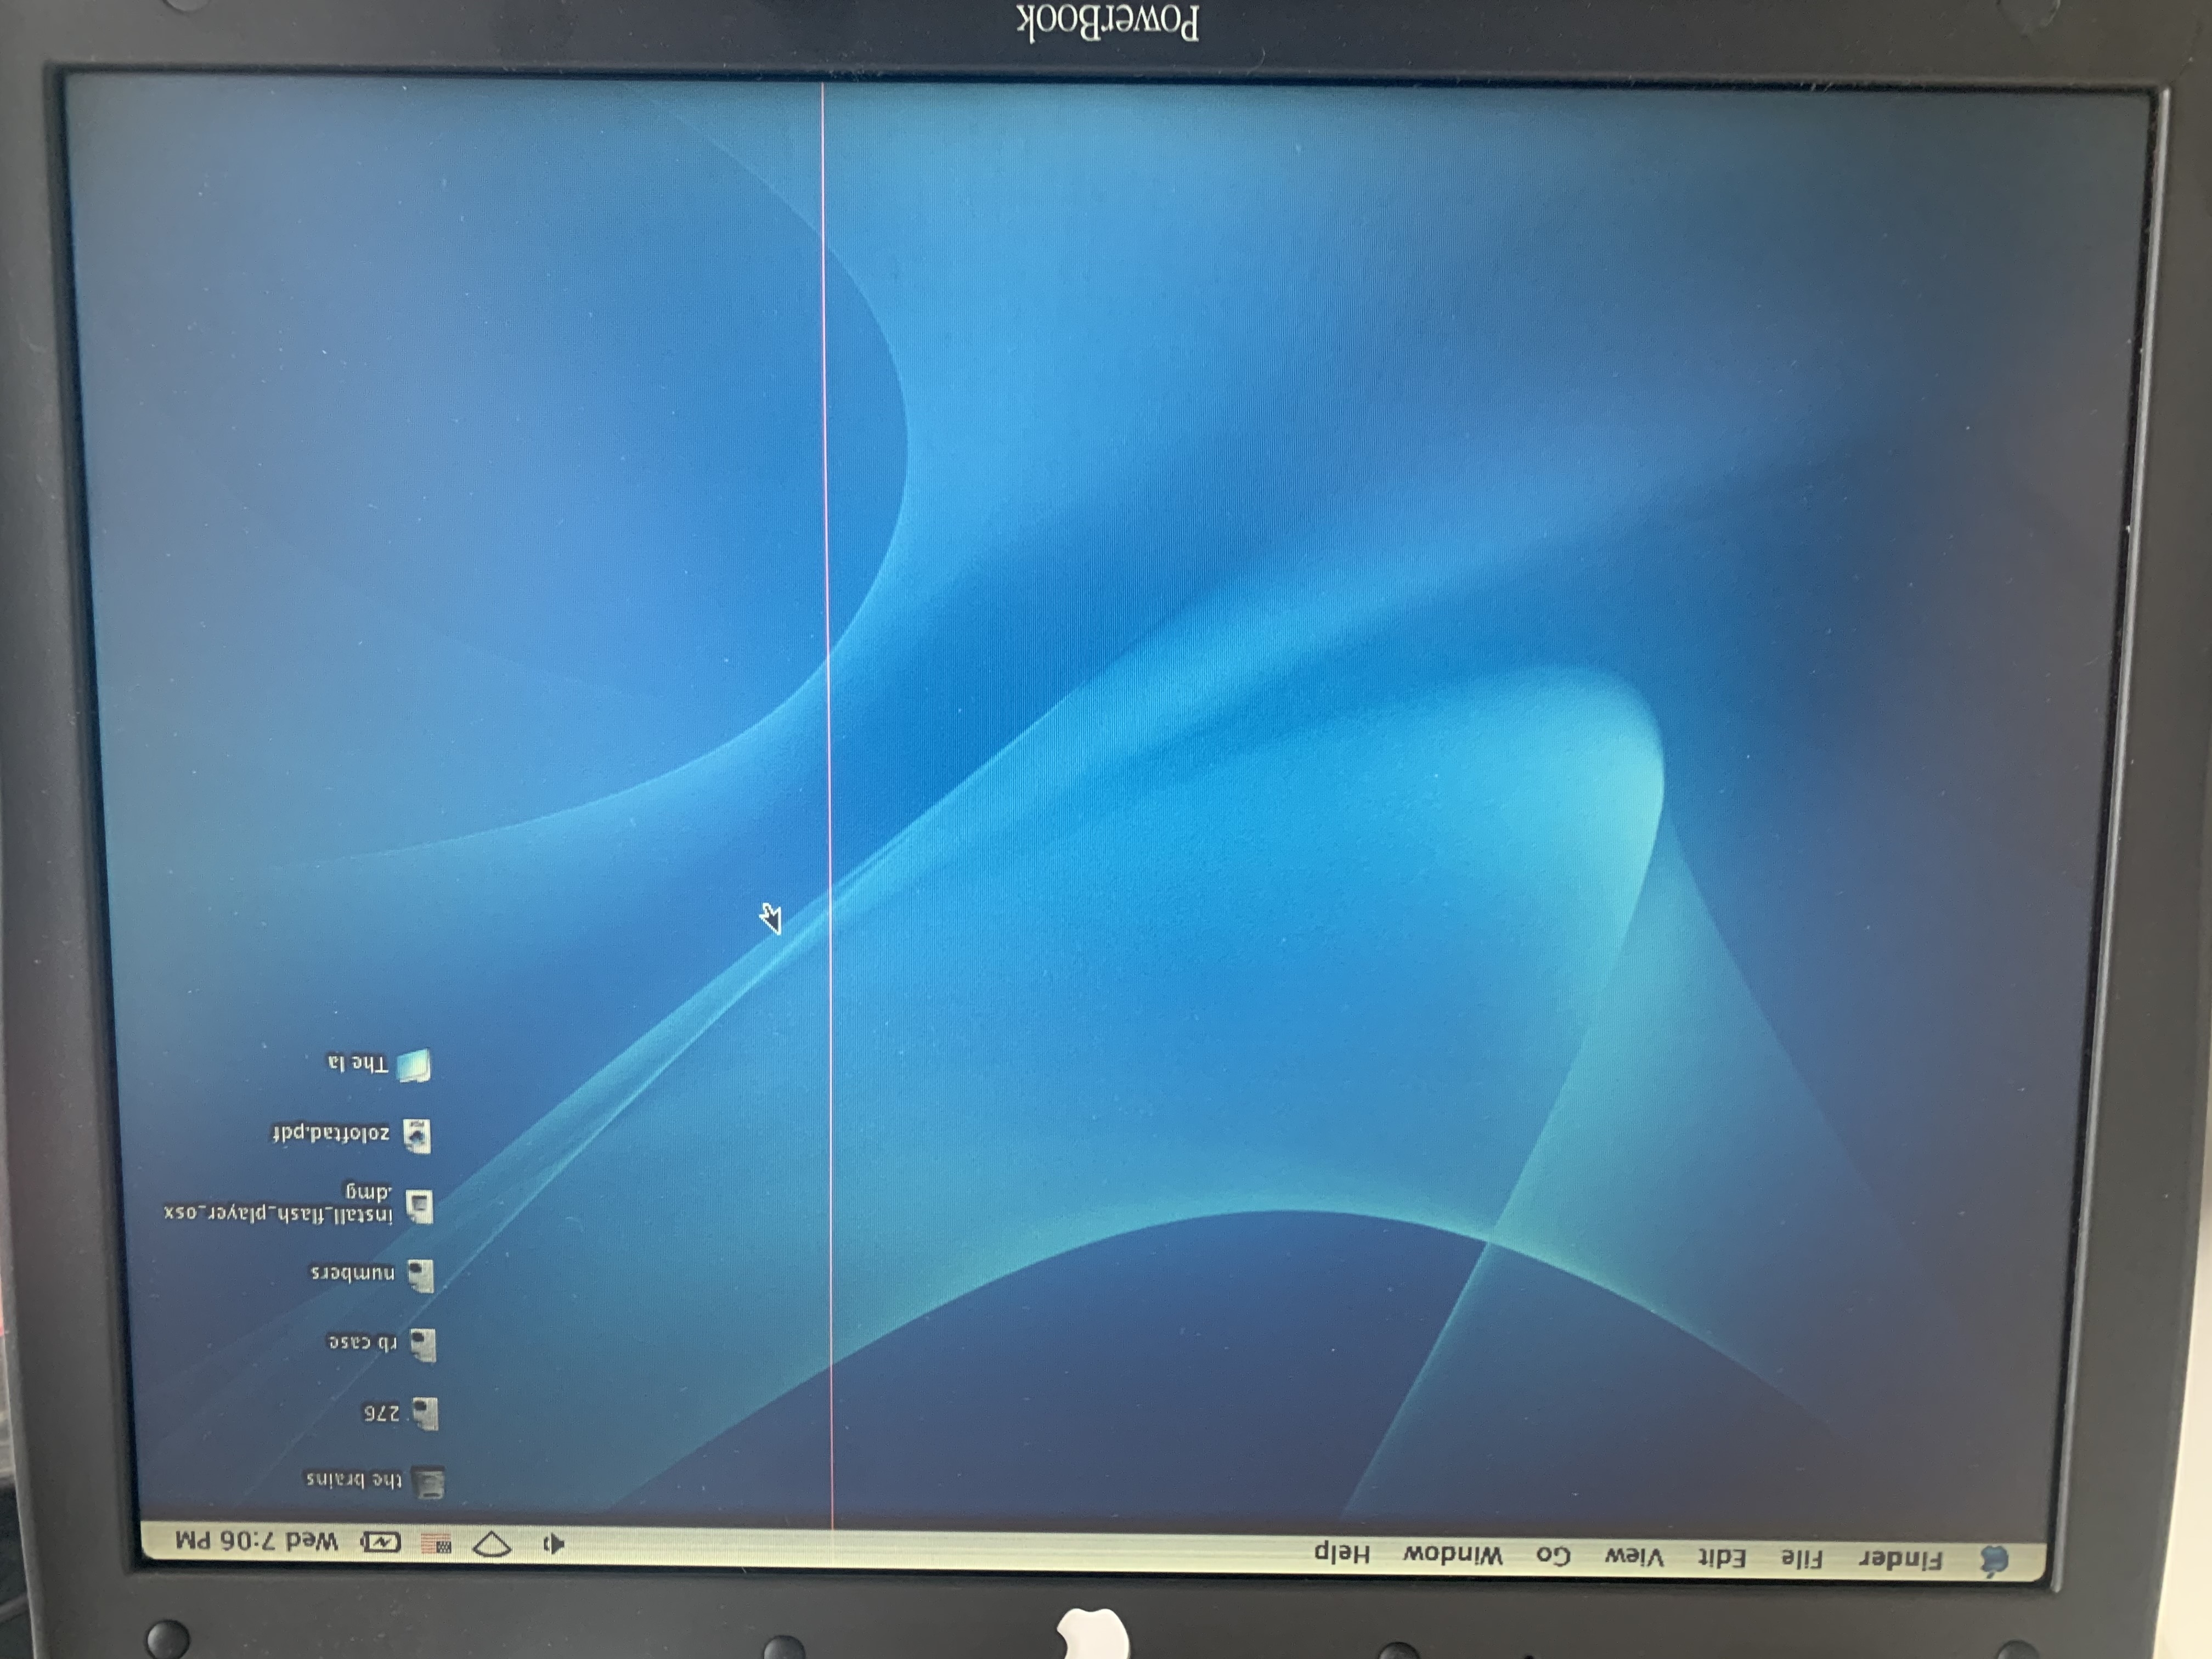This screenshot has width=2212, height=1659.
Task: Select the 'numbers' file icon
Action: point(421,1275)
